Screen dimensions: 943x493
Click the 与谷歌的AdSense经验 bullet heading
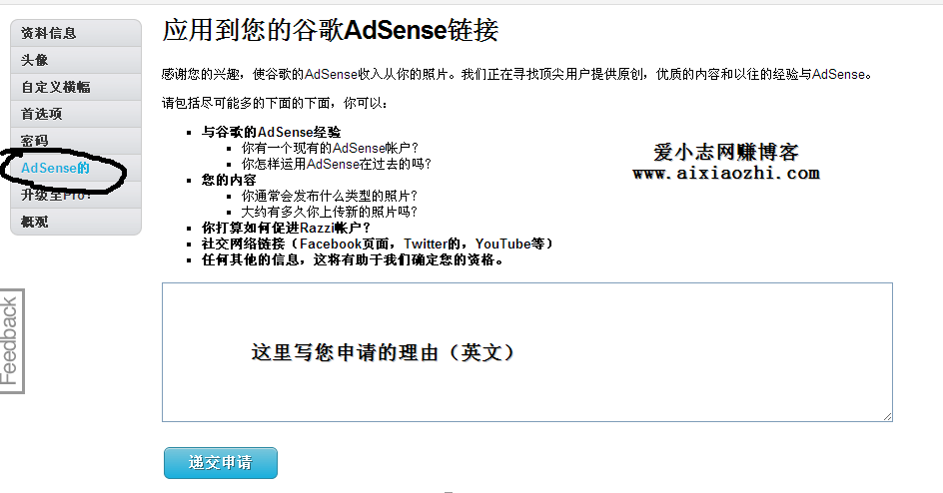pyautogui.click(x=272, y=132)
